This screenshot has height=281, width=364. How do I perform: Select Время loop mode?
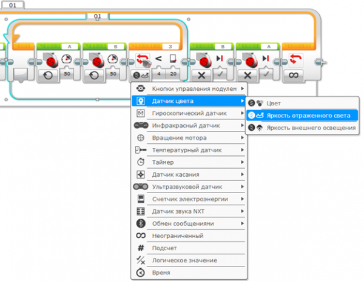189,273
